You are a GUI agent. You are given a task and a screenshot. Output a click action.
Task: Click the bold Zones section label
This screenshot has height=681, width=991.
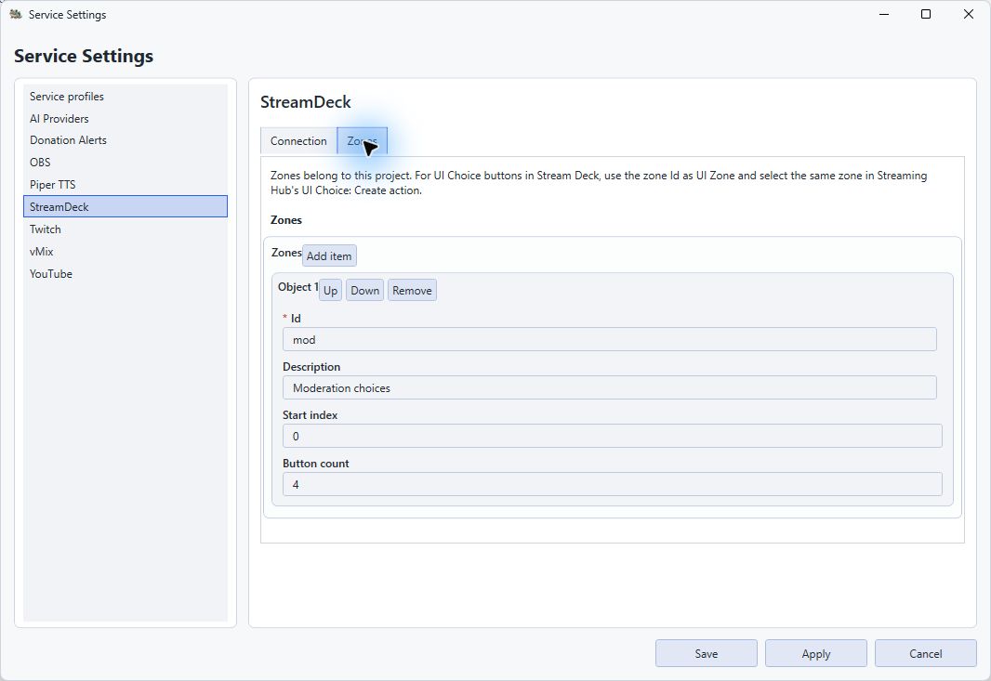click(x=286, y=220)
